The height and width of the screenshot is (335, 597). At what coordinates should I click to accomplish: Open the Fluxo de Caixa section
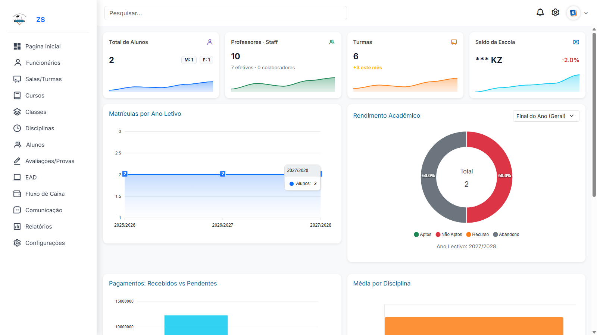45,194
